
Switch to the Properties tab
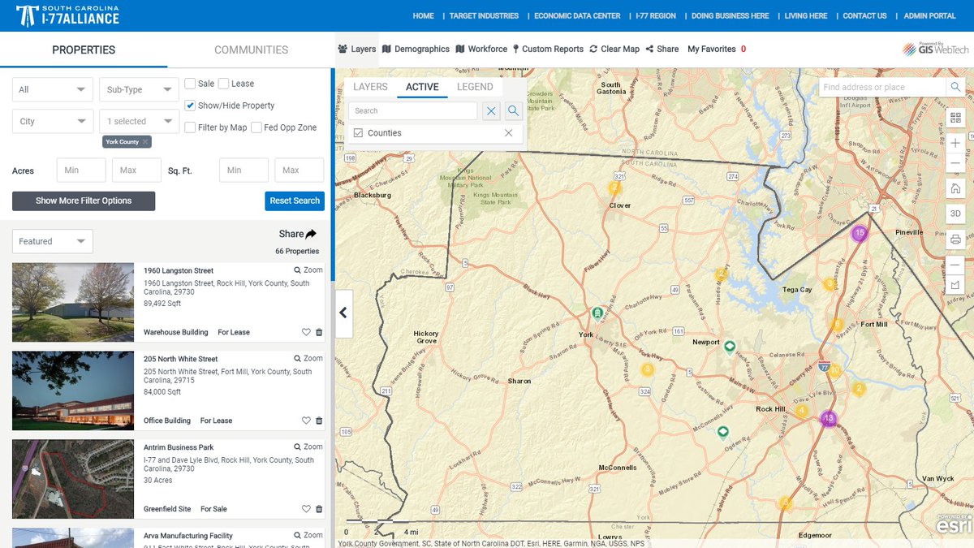tap(84, 50)
